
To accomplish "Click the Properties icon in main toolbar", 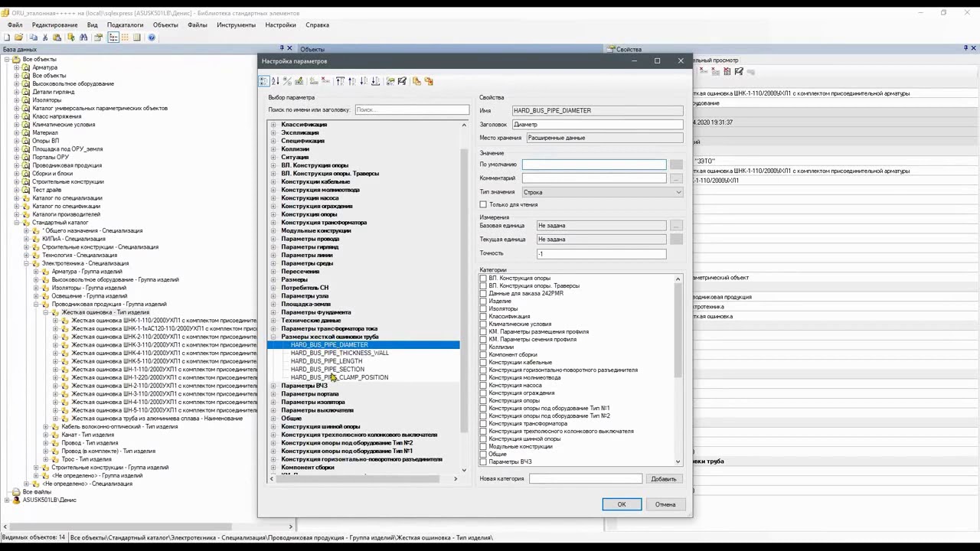I will [x=98, y=37].
